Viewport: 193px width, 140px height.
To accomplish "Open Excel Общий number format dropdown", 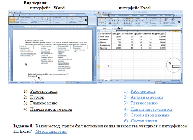I will [143, 18].
